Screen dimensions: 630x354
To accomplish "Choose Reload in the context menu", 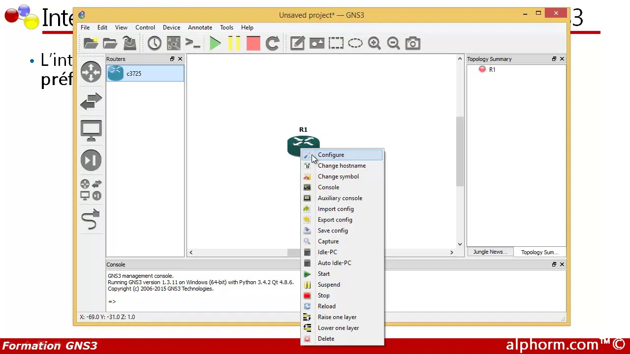I will [x=342, y=306].
